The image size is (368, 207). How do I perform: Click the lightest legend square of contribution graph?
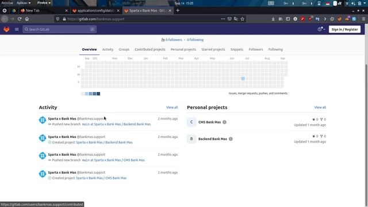click(x=83, y=94)
